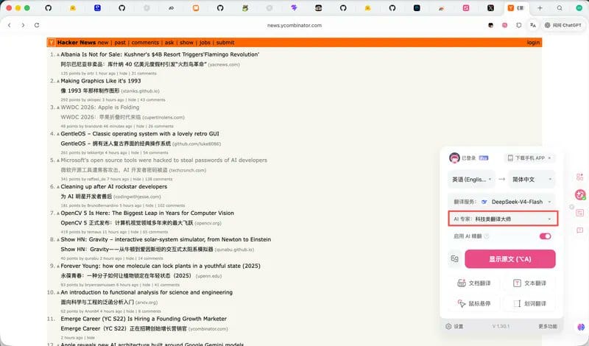Open the Hacker News jobs link
The image size is (589, 346).
pos(205,43)
